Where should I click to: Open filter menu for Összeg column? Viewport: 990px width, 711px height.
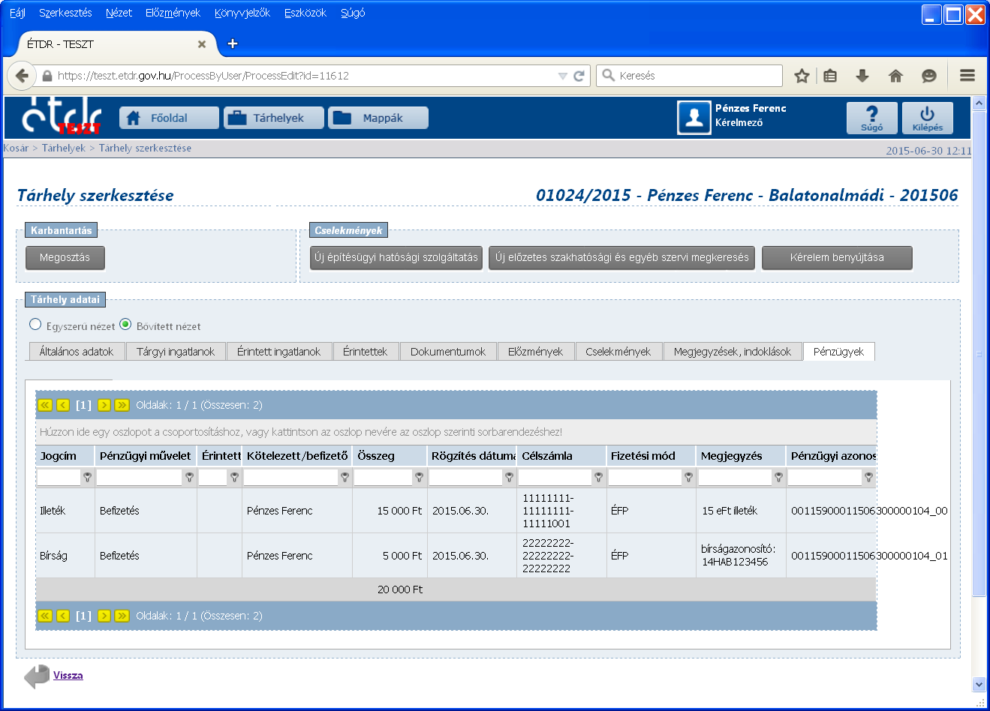click(419, 477)
